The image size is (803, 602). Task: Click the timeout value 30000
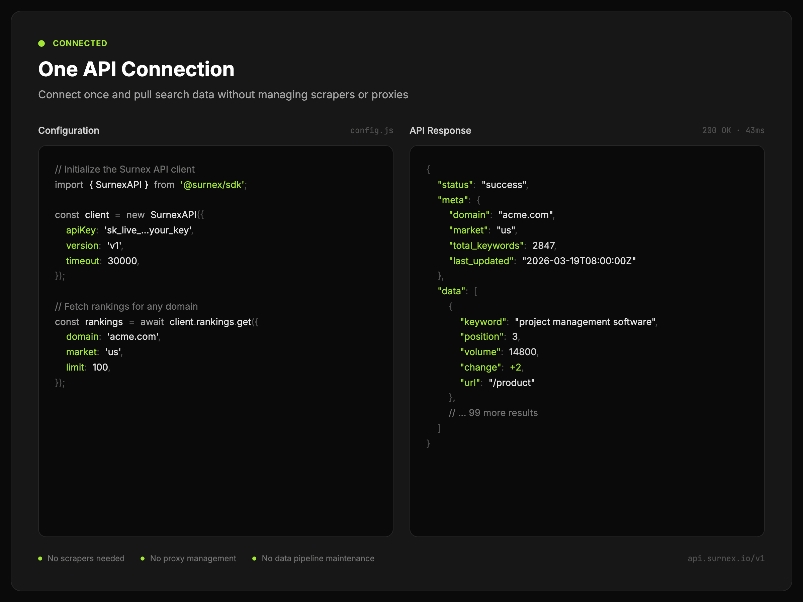click(x=122, y=261)
